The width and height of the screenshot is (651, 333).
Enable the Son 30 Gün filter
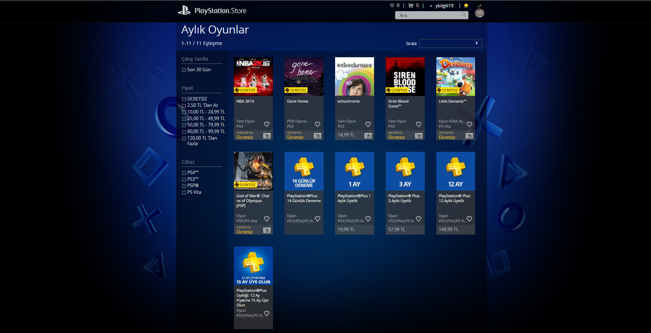184,70
